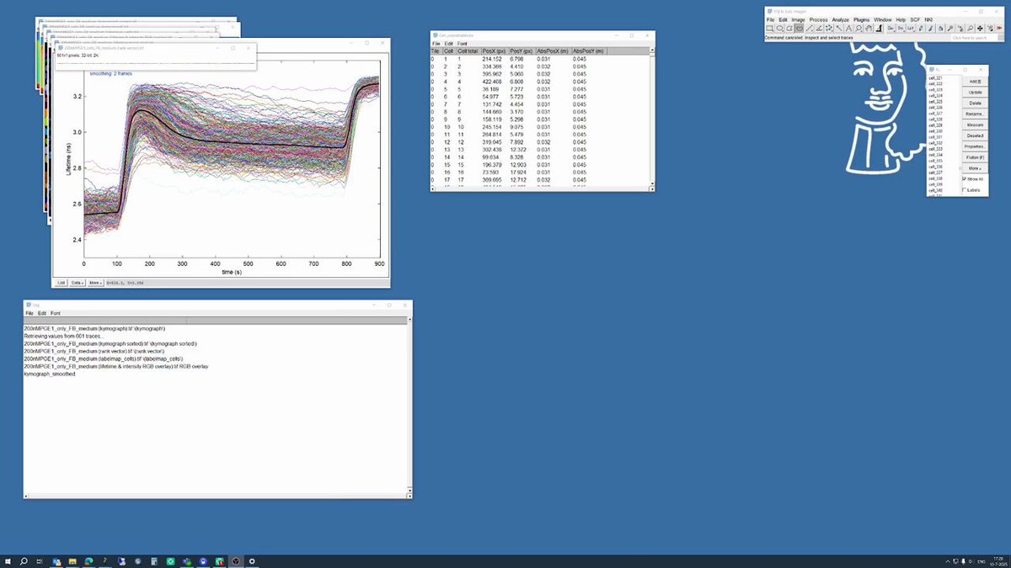Open the NKI menu in Fiji

point(928,19)
